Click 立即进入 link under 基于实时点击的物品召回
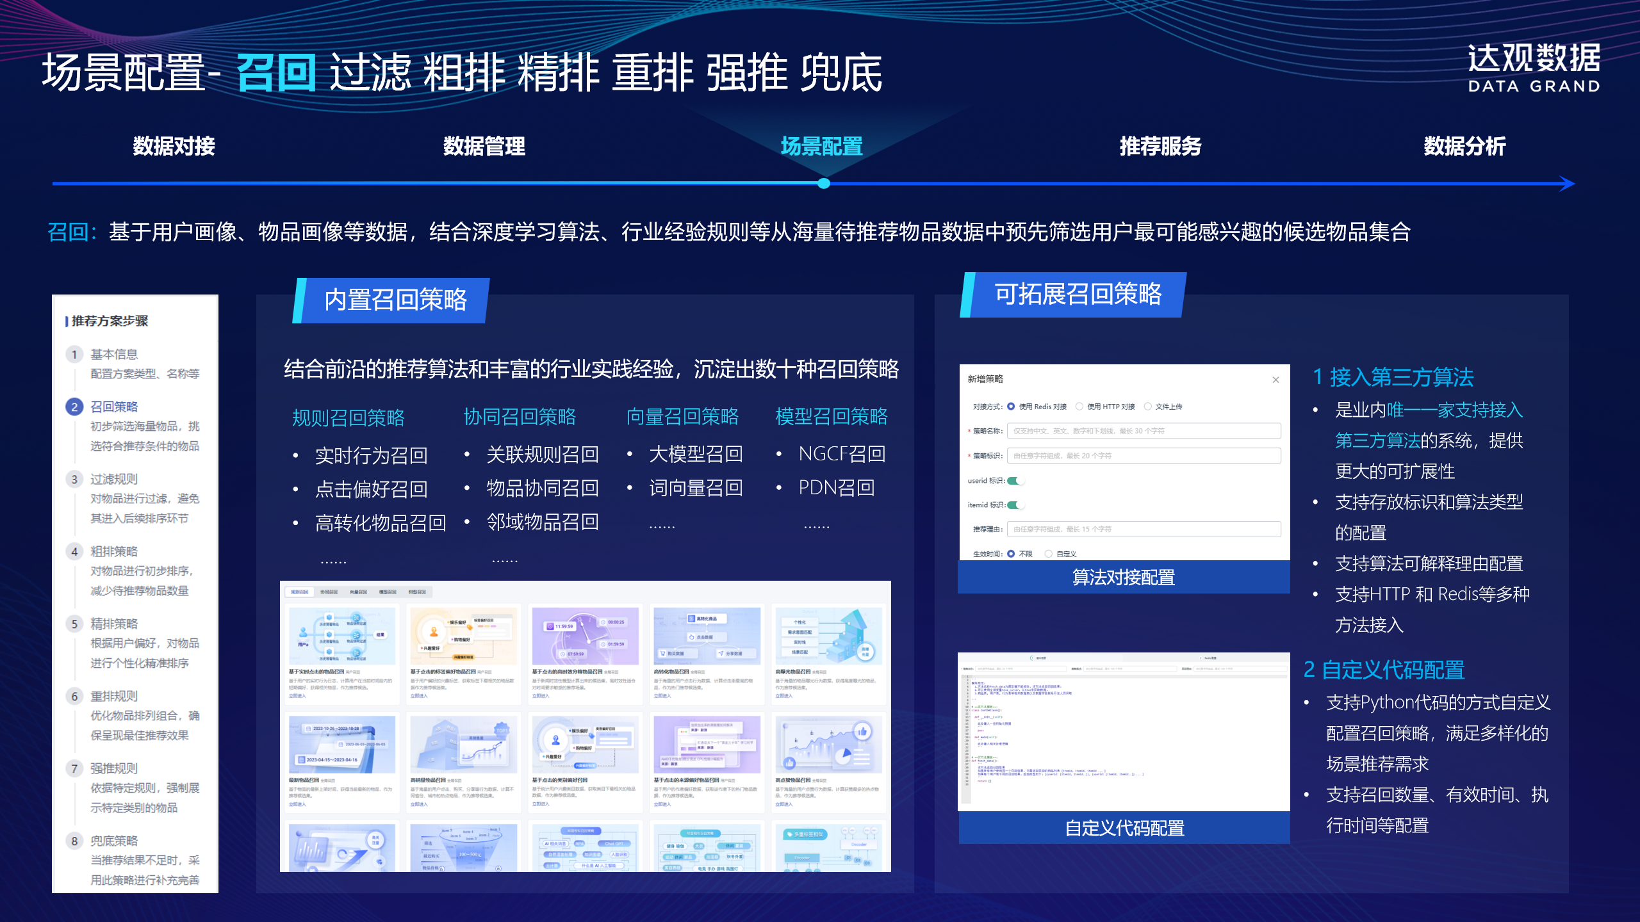 (297, 696)
